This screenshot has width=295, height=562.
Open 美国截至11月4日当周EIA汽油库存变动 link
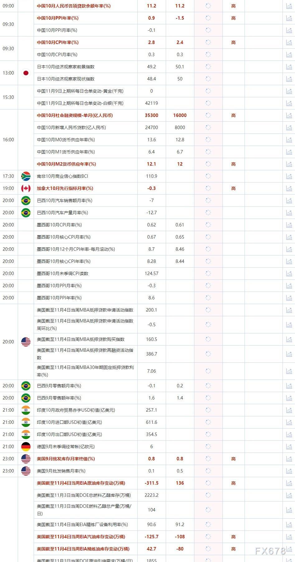point(81,537)
